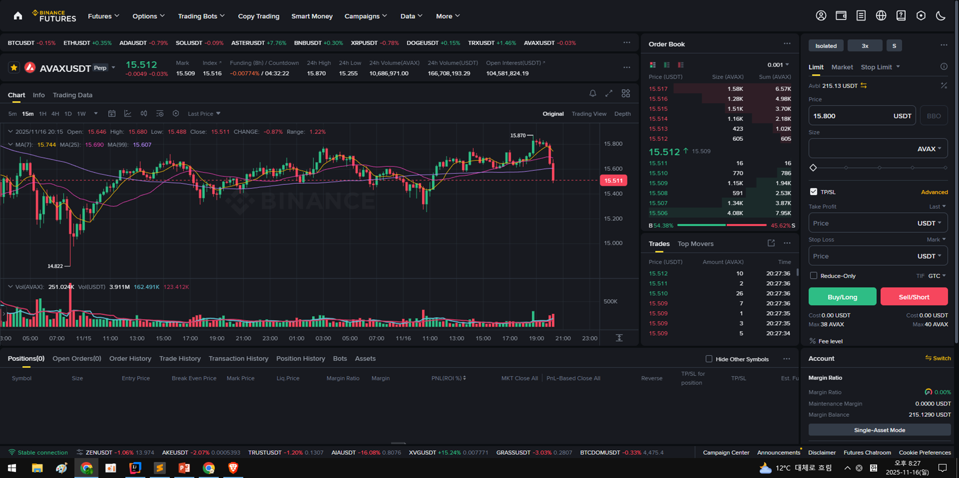Click the Single-Asset Mode button
The height and width of the screenshot is (478, 959).
click(x=879, y=430)
